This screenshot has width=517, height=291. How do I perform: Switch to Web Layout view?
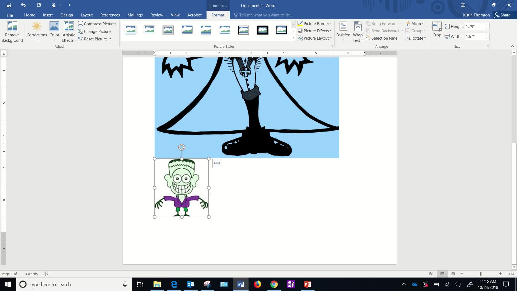(453, 274)
